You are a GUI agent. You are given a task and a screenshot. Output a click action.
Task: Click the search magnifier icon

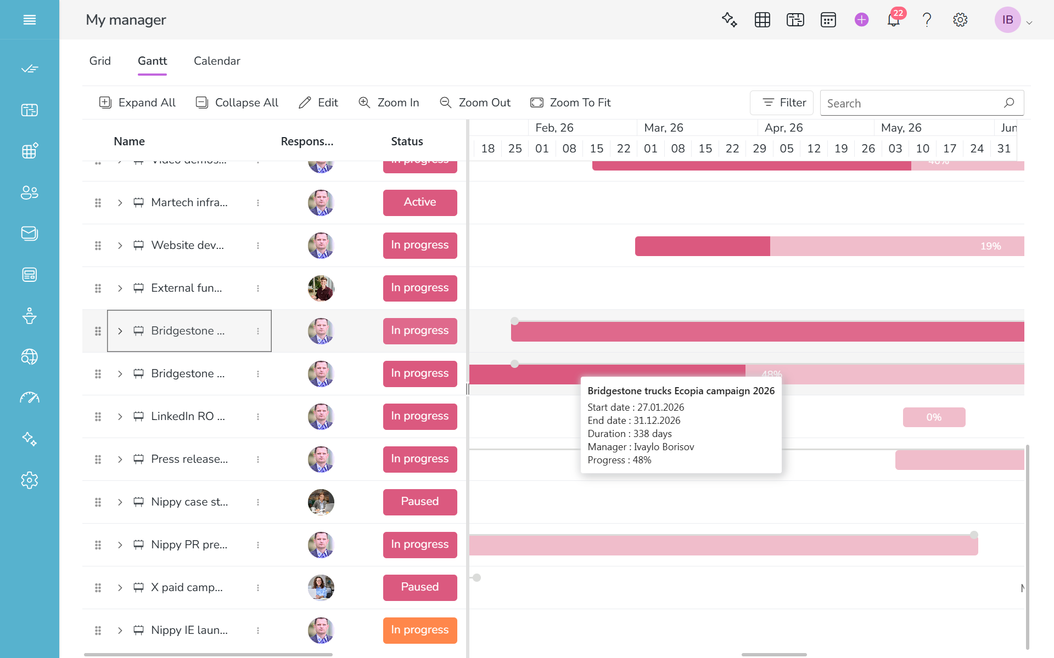[x=1009, y=103]
